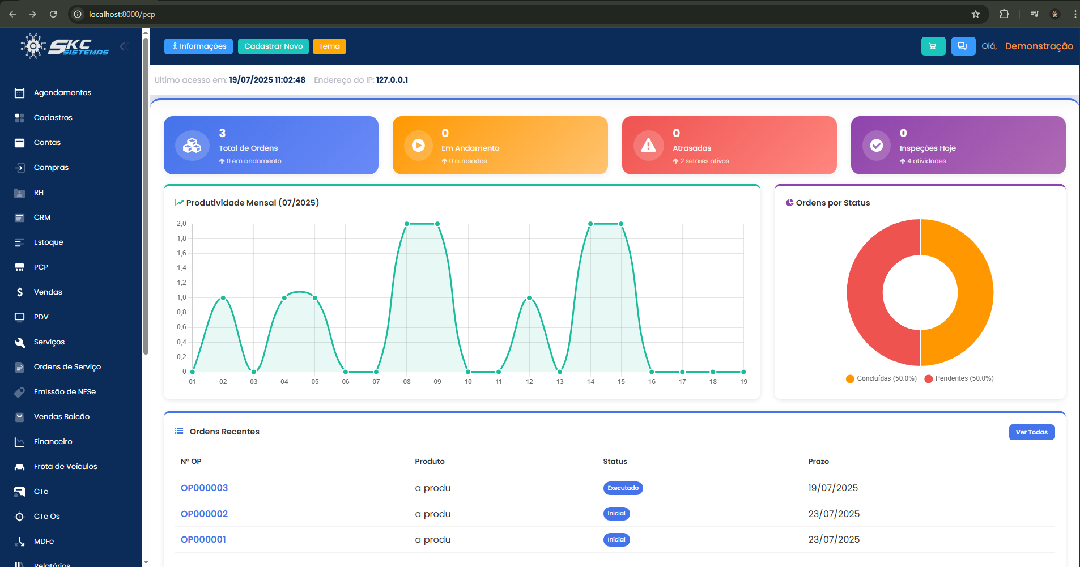Click the Ver Todas button
This screenshot has width=1080, height=567.
1031,432
